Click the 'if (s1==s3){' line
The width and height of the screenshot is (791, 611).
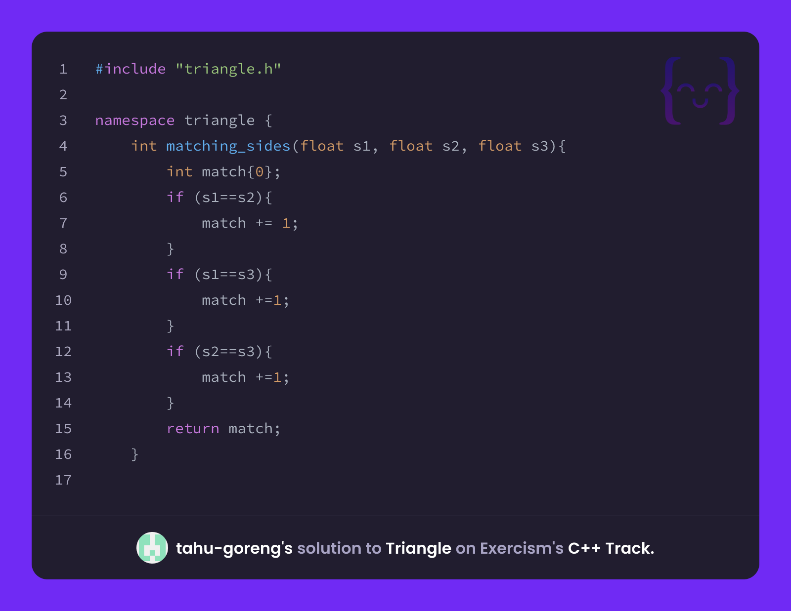pos(220,275)
